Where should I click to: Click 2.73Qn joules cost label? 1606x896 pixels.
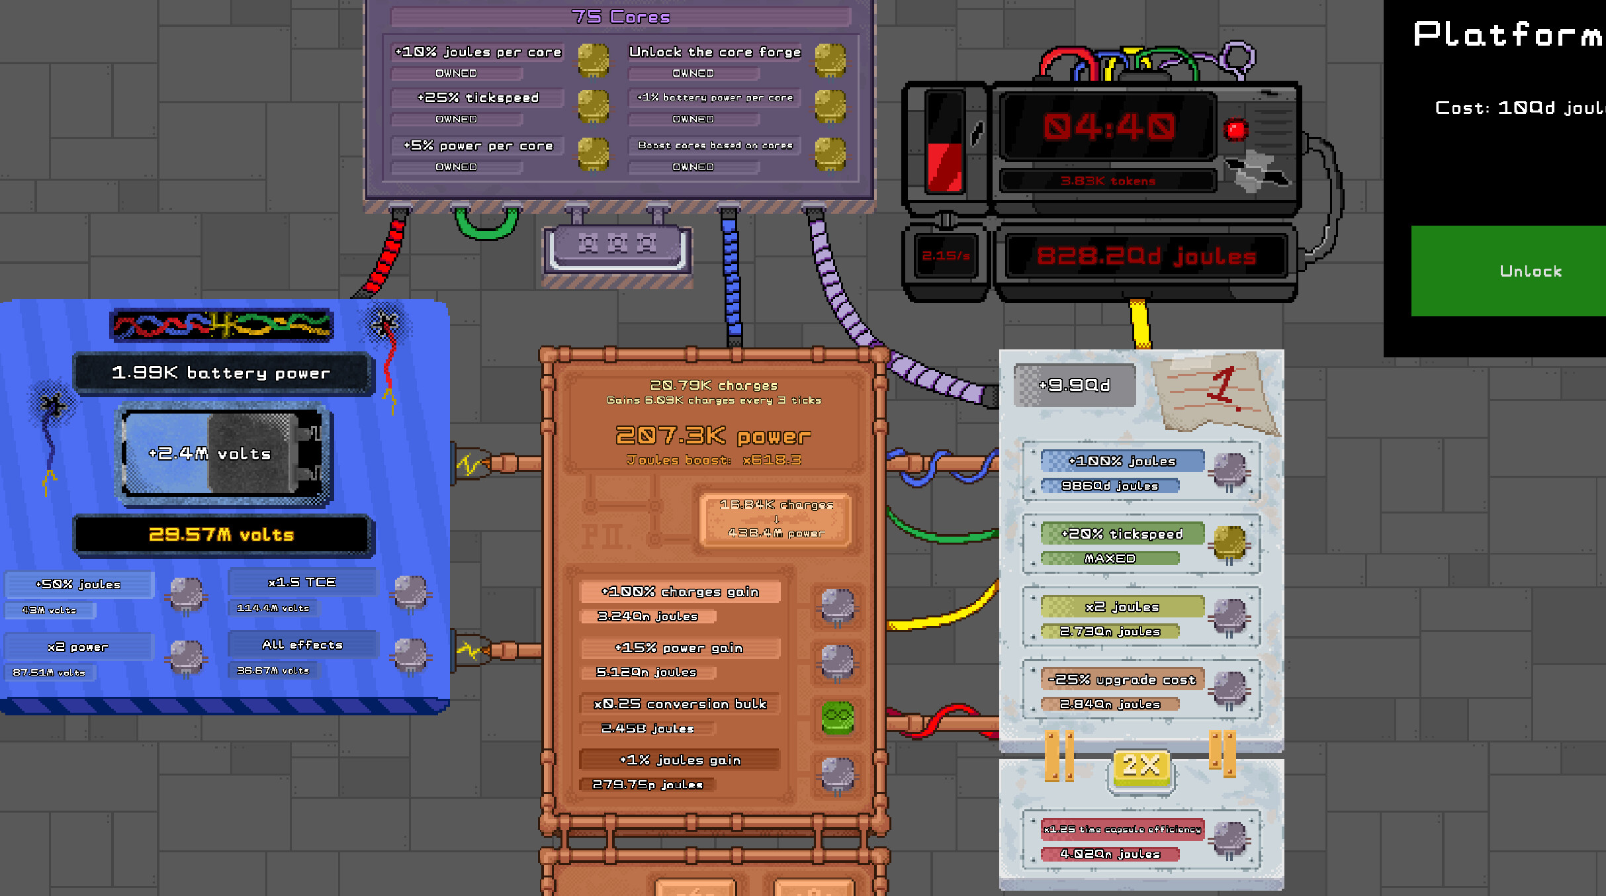[x=1110, y=631]
